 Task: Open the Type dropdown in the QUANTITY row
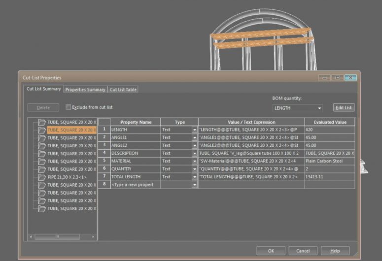point(194,169)
